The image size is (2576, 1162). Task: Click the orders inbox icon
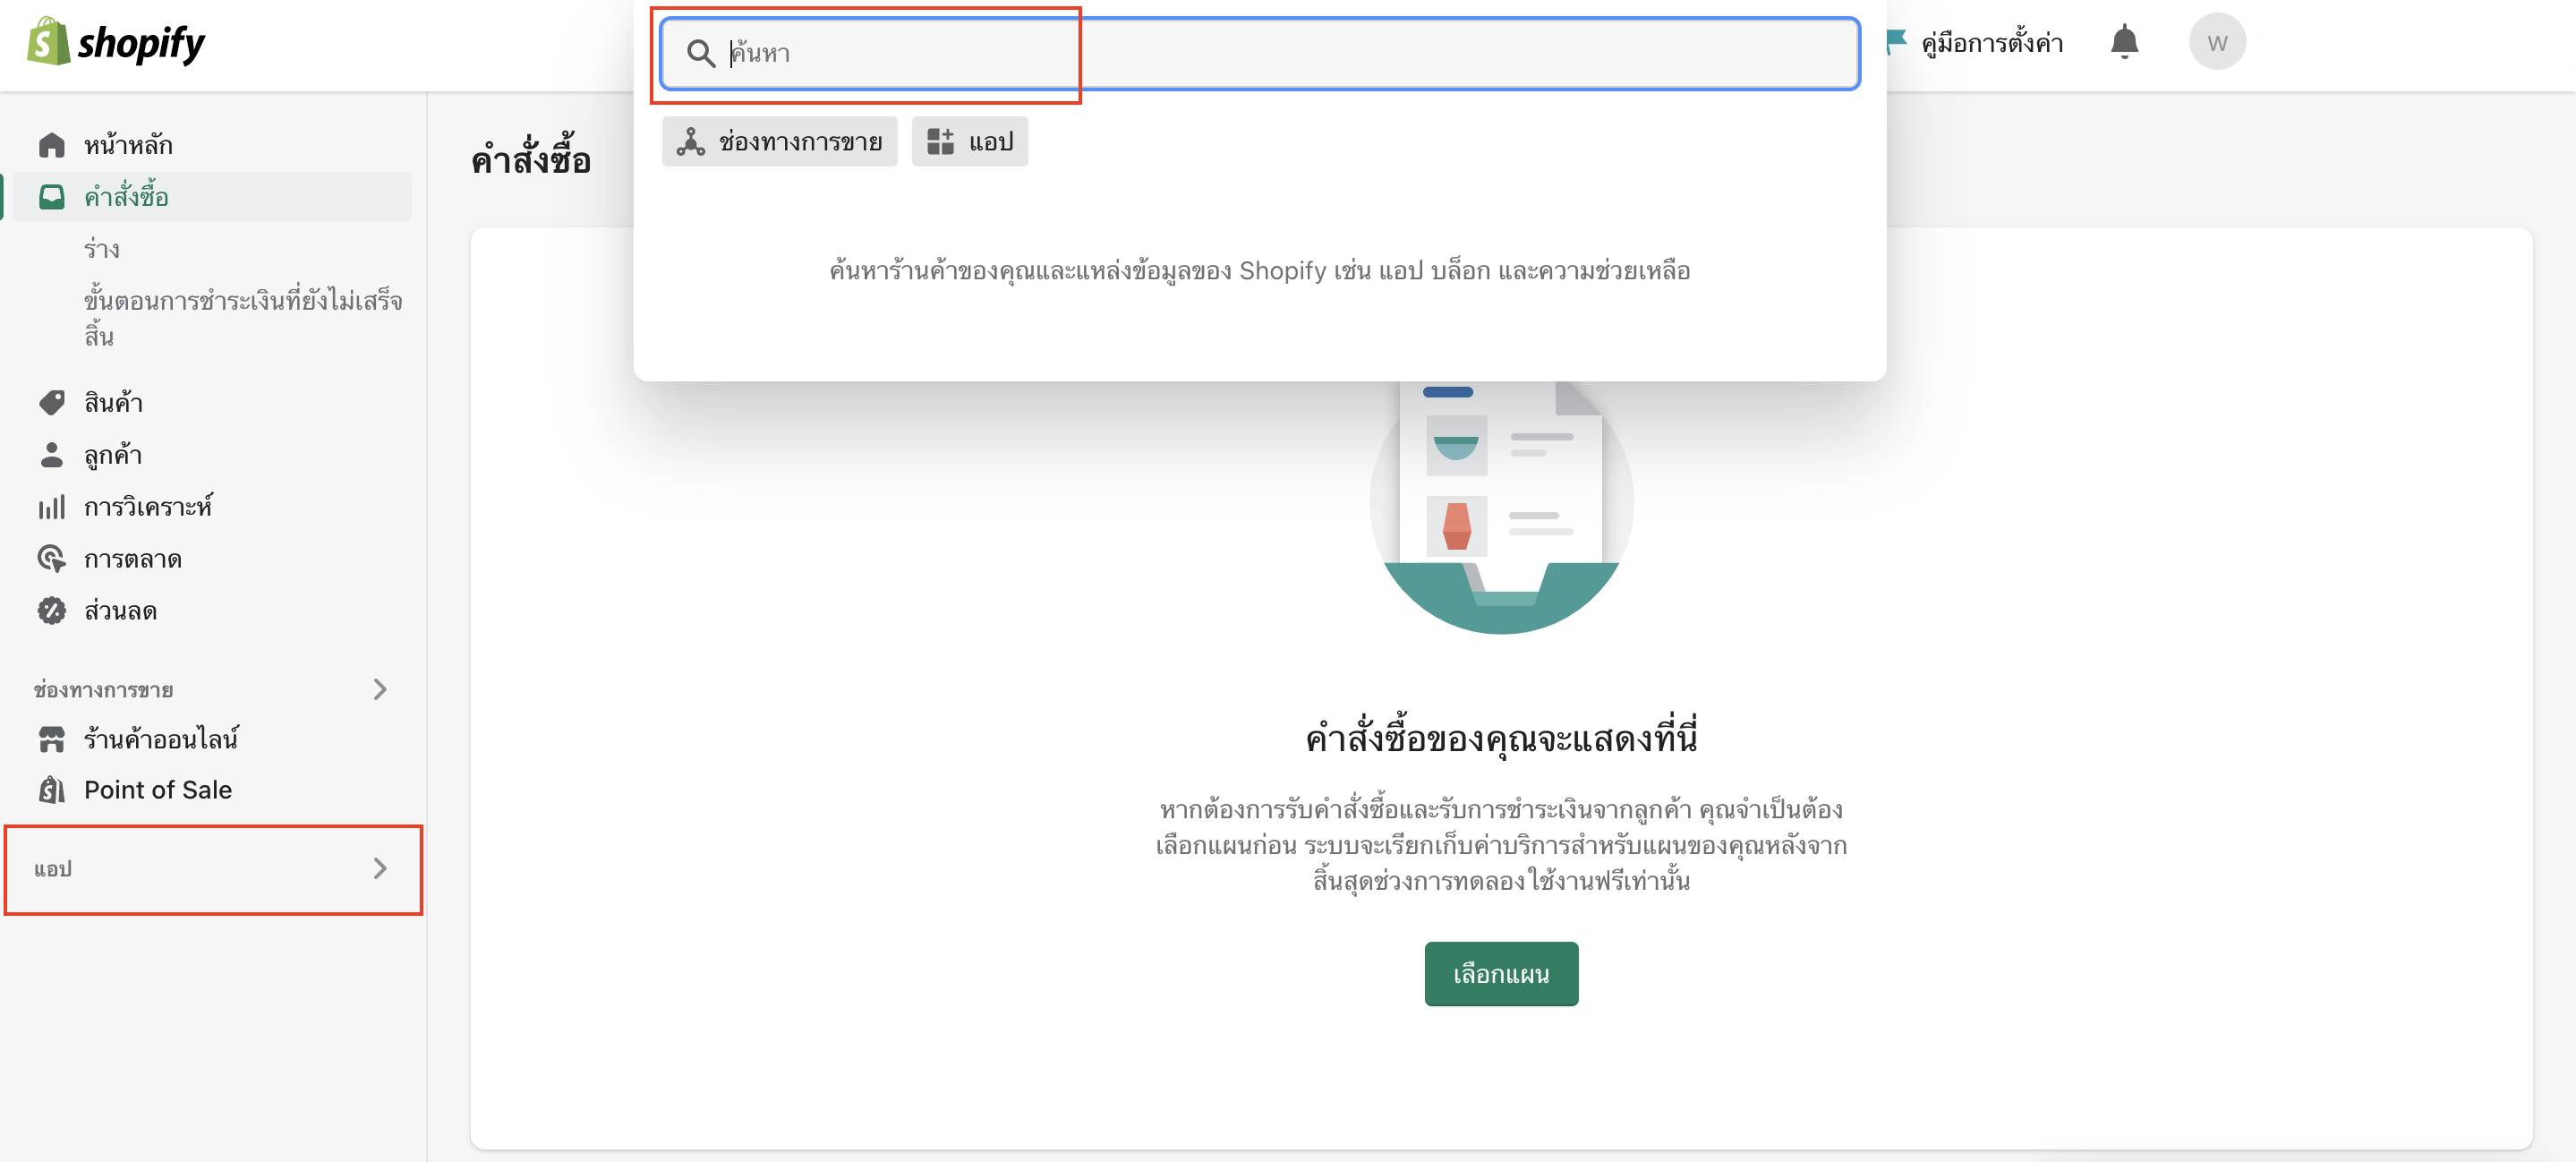pos(51,197)
